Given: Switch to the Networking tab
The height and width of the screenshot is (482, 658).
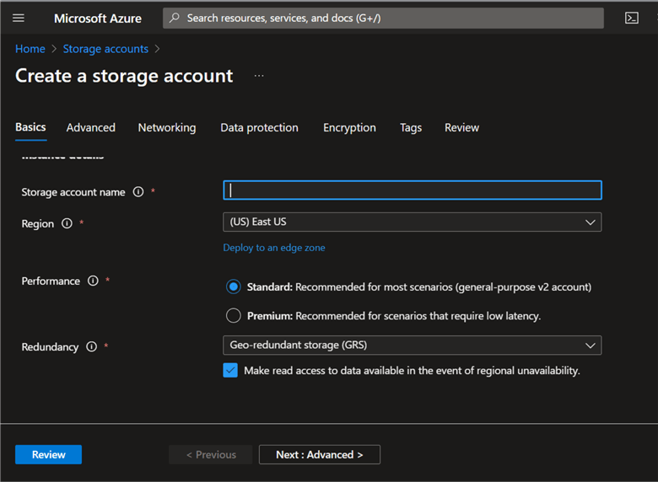Looking at the screenshot, I should (167, 128).
